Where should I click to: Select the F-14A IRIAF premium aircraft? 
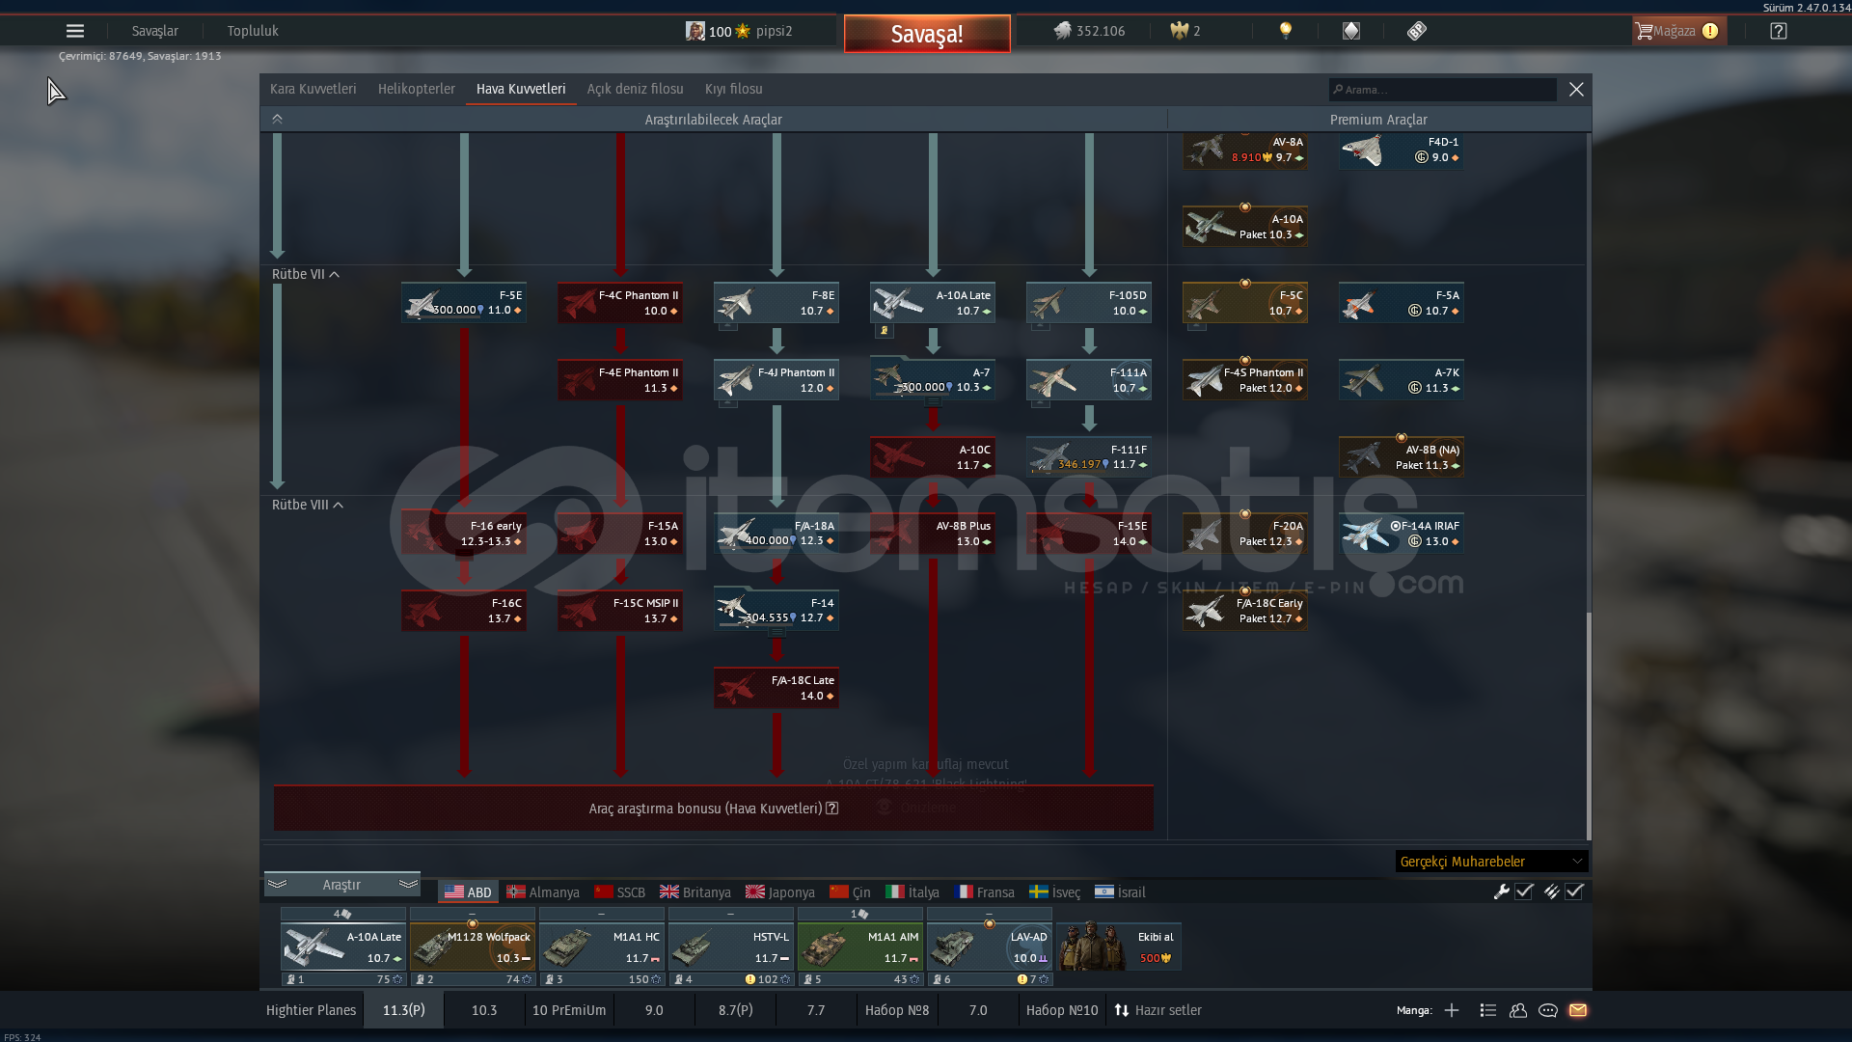pyautogui.click(x=1401, y=534)
